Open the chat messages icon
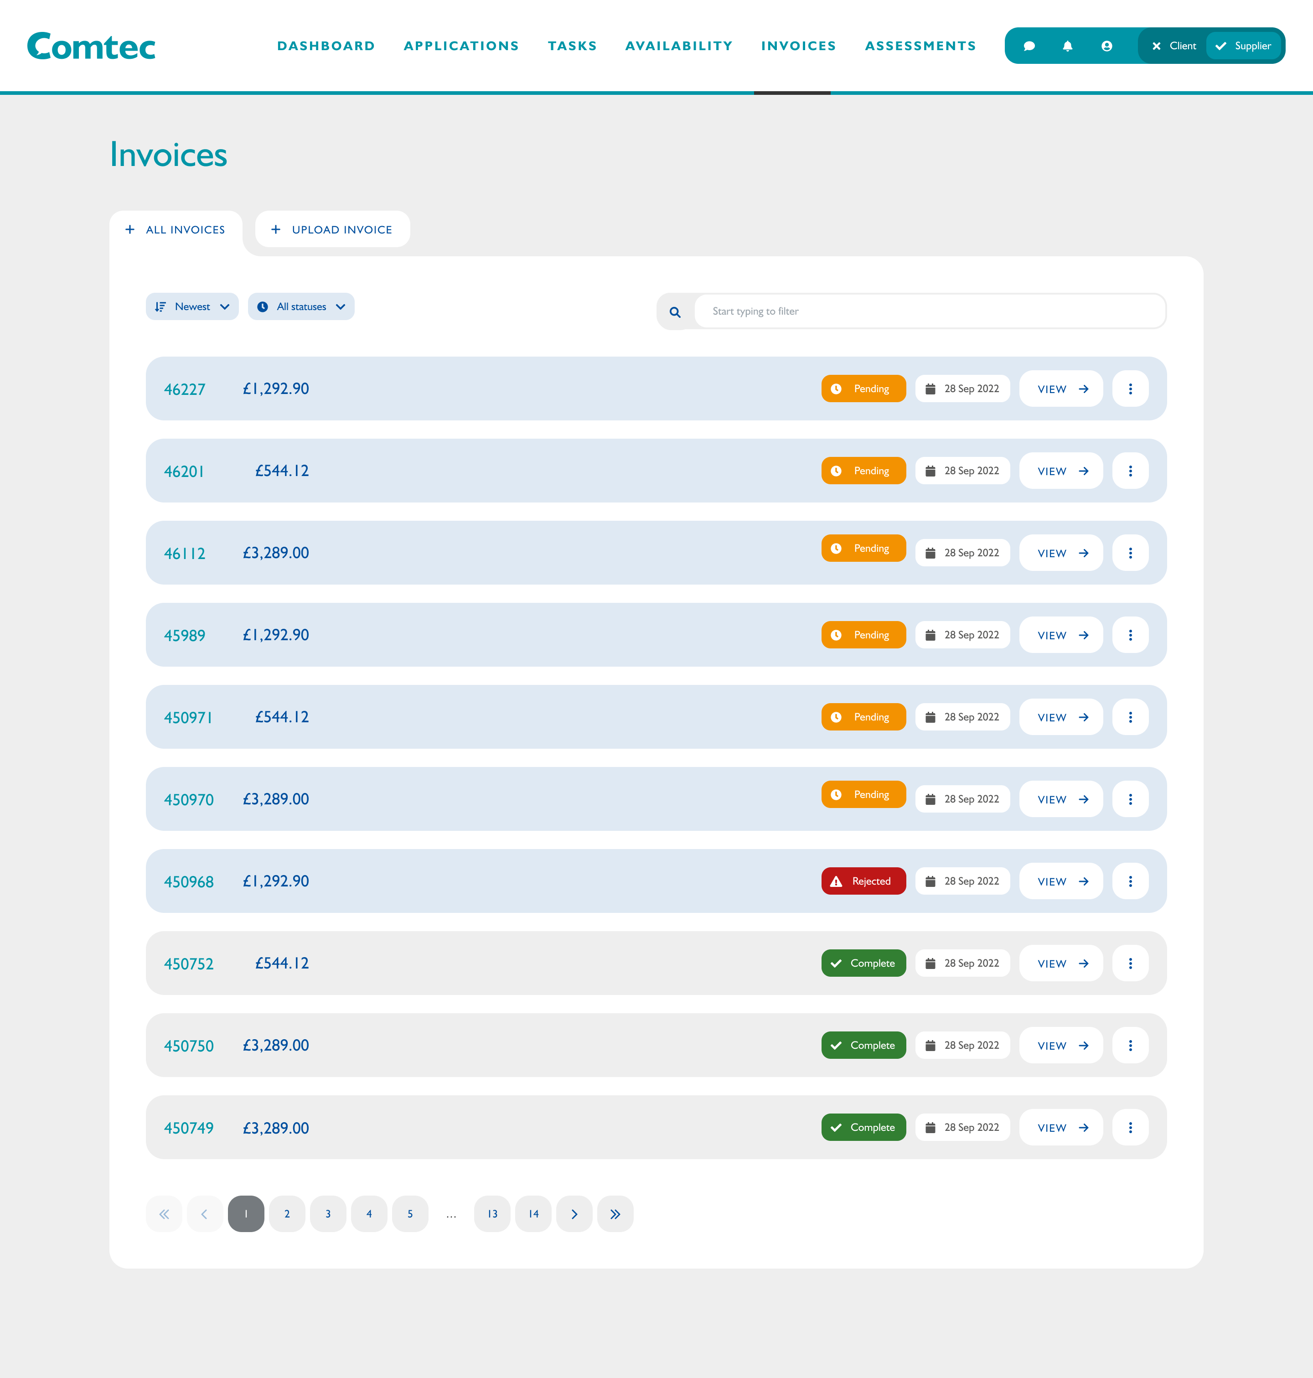The width and height of the screenshot is (1313, 1378). pyautogui.click(x=1029, y=46)
